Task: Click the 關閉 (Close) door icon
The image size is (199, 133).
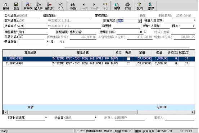Action: pos(151,6)
